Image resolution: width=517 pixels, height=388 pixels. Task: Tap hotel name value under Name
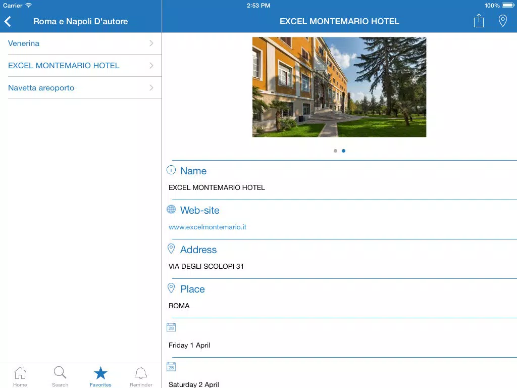point(217,187)
